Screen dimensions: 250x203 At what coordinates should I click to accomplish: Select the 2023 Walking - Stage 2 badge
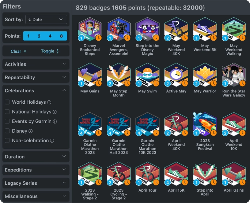tap(90, 174)
